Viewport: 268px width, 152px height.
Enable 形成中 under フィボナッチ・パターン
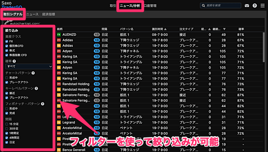(7, 108)
